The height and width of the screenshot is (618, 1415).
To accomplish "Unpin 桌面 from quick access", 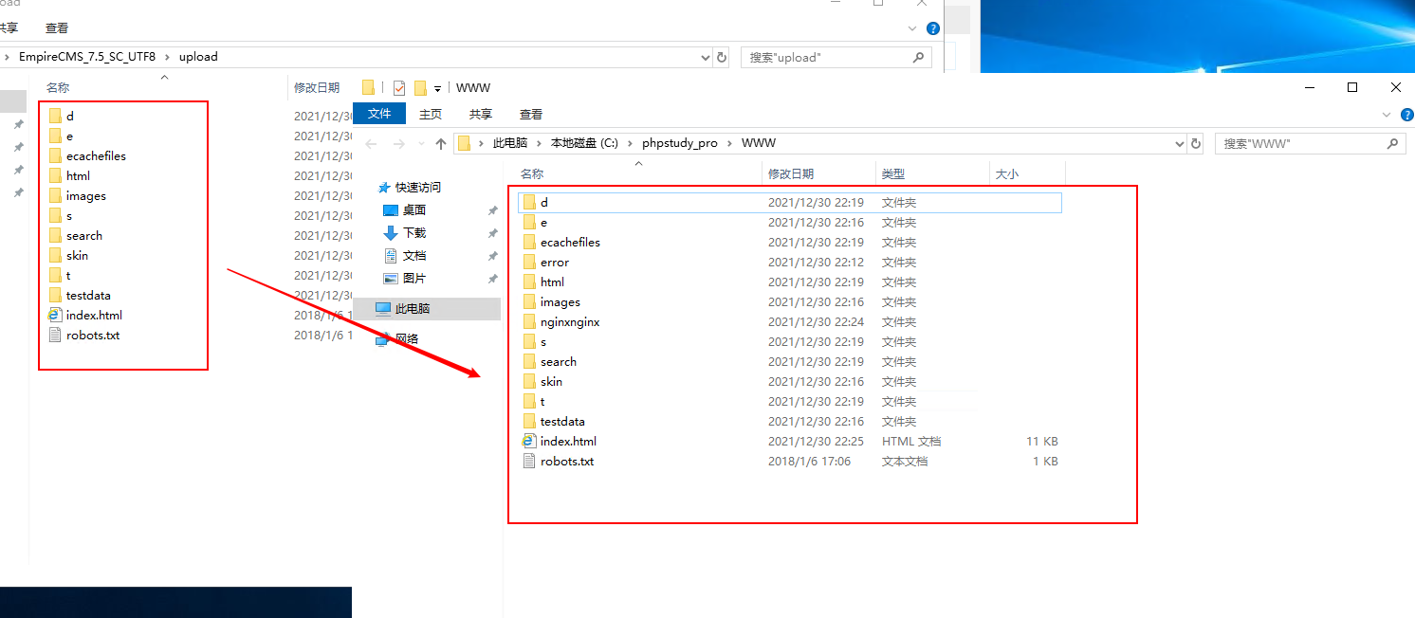I will pyautogui.click(x=492, y=210).
